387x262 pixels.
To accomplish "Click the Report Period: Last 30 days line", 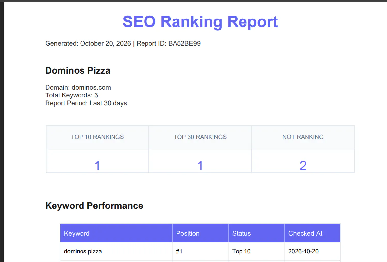I will [x=86, y=103].
